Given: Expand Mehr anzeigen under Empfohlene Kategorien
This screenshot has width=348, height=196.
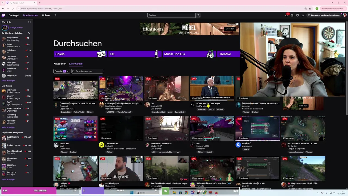Looking at the screenshot, I should coord(8,179).
